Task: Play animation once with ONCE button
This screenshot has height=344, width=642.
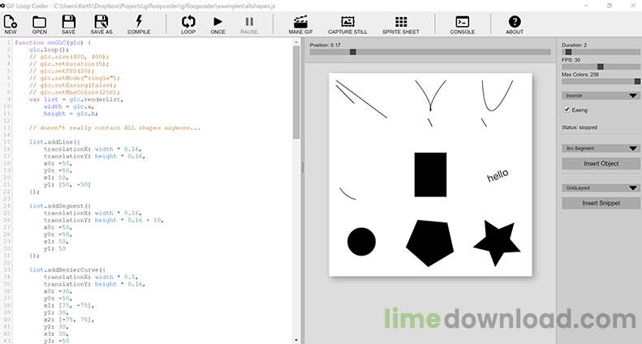Action: click(218, 24)
